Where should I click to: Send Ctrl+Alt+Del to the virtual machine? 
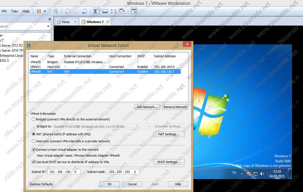(56, 11)
